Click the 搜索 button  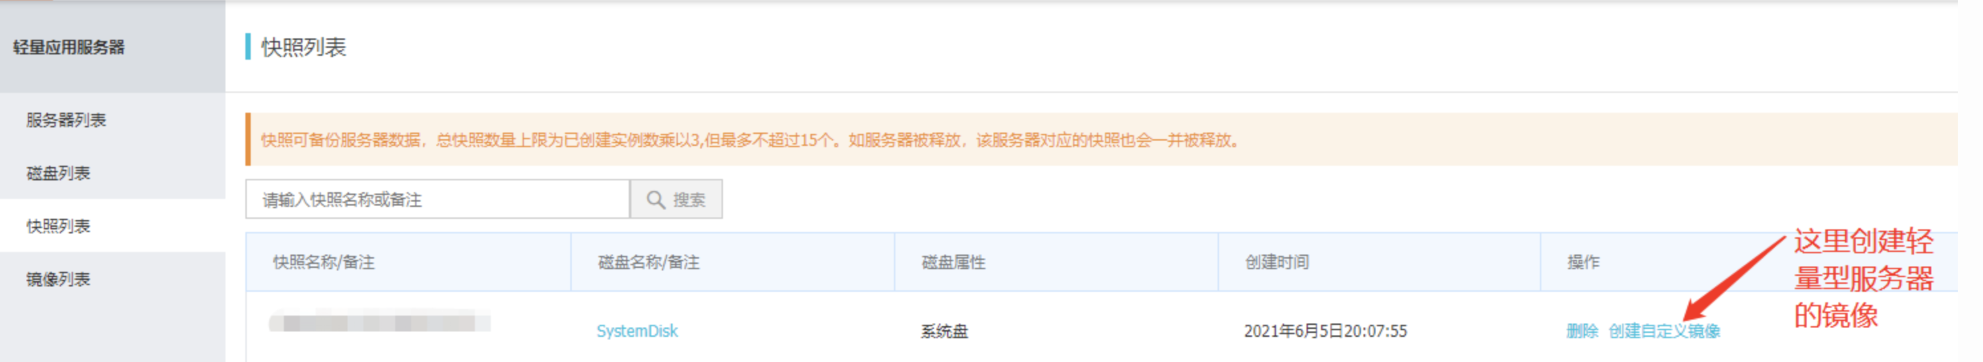pyautogui.click(x=676, y=200)
